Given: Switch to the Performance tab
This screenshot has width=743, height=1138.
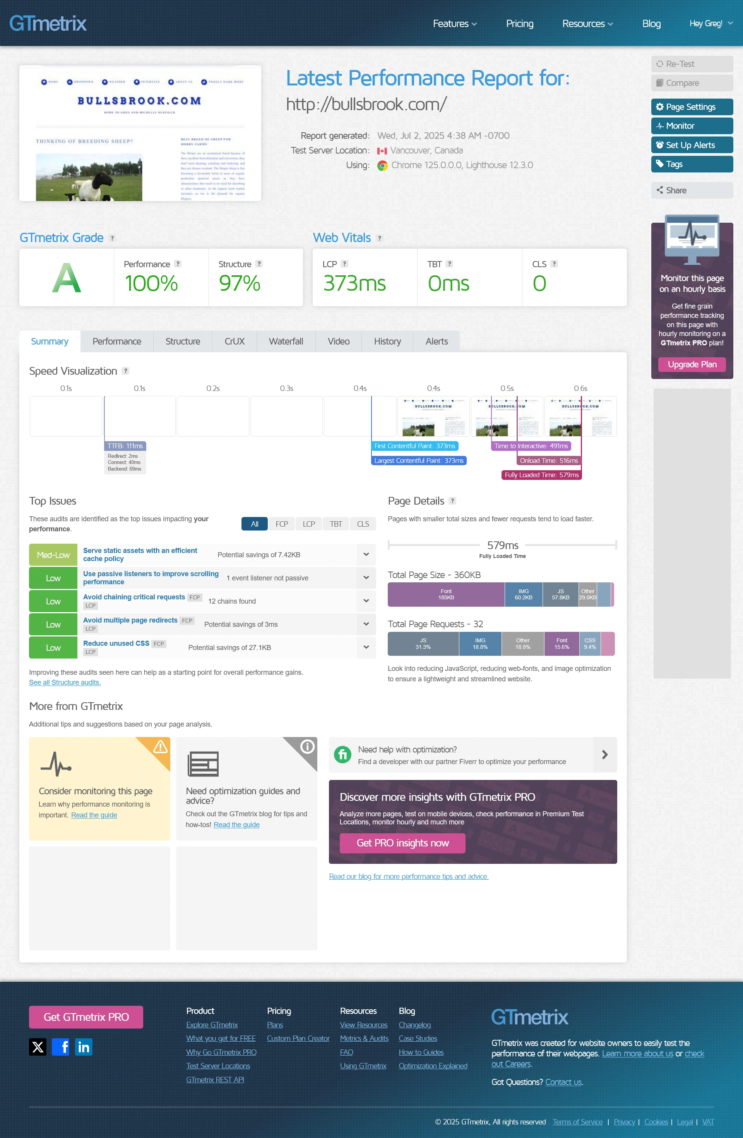Looking at the screenshot, I should pyautogui.click(x=117, y=341).
